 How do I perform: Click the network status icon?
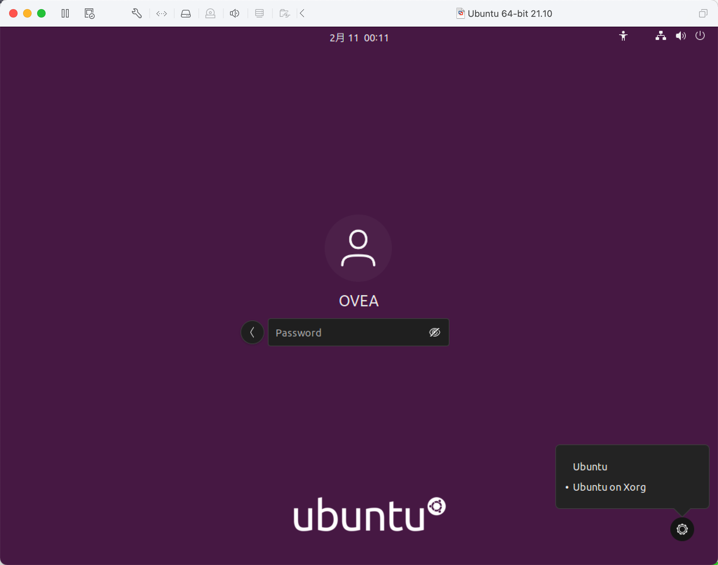[661, 36]
